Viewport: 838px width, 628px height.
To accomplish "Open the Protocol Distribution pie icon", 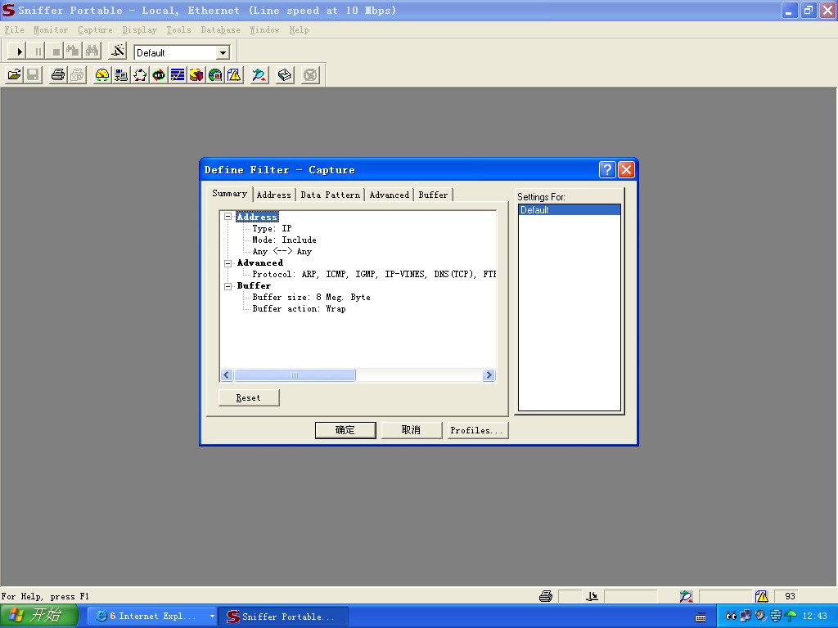I will point(196,75).
